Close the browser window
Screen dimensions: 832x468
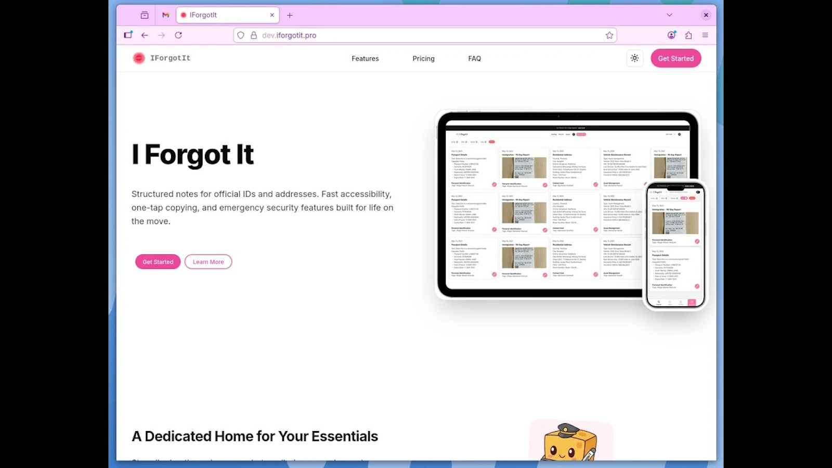click(706, 15)
